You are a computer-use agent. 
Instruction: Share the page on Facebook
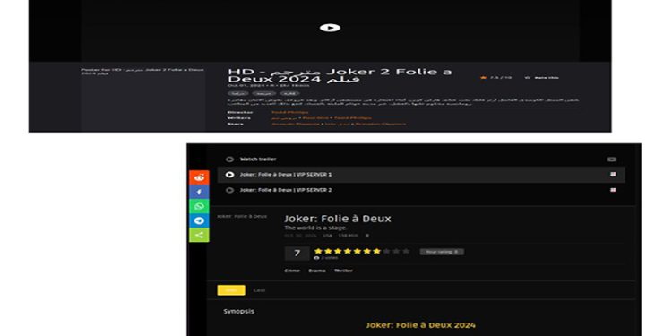pos(199,192)
